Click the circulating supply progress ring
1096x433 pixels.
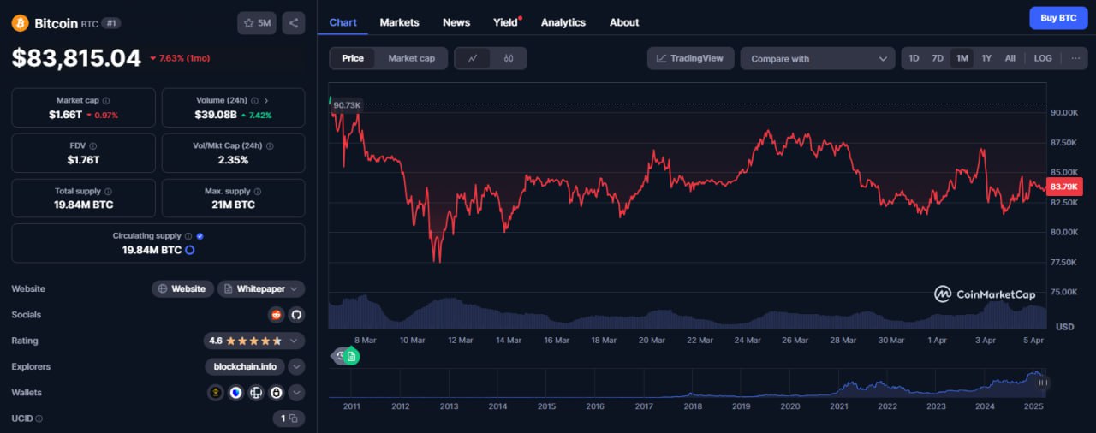(x=189, y=250)
